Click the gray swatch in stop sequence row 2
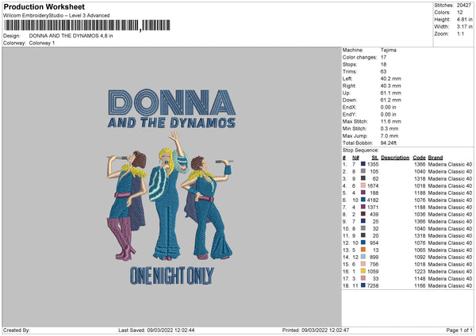Viewport: 476px width, 336px height. [x=363, y=171]
